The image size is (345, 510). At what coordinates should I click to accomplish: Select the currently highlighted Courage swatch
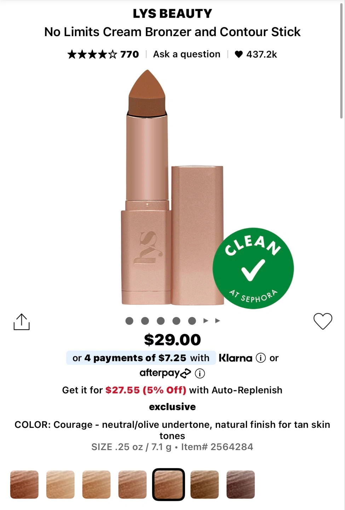click(168, 484)
